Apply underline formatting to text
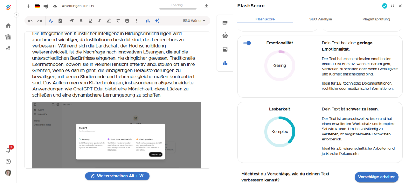This screenshot has height=183, width=409. click(90, 21)
